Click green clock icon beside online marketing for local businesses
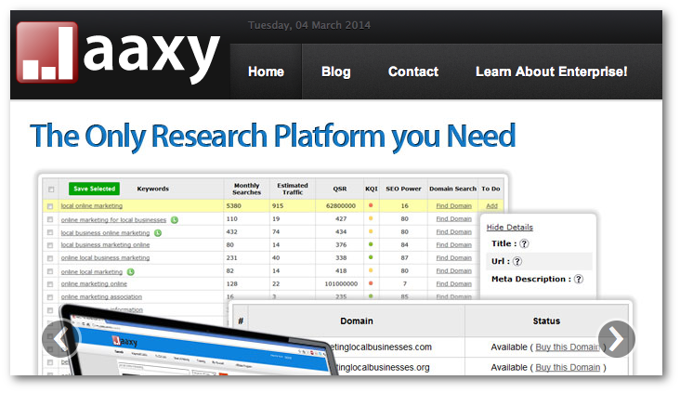This screenshot has height=393, width=680. [175, 220]
